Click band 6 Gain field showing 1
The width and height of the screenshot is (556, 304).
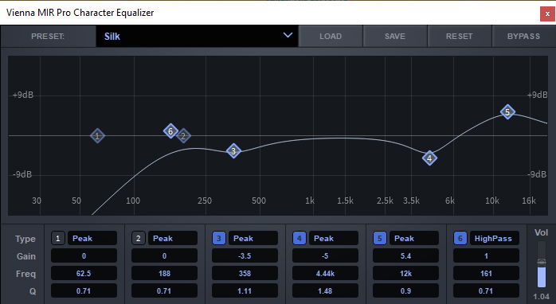click(x=487, y=255)
